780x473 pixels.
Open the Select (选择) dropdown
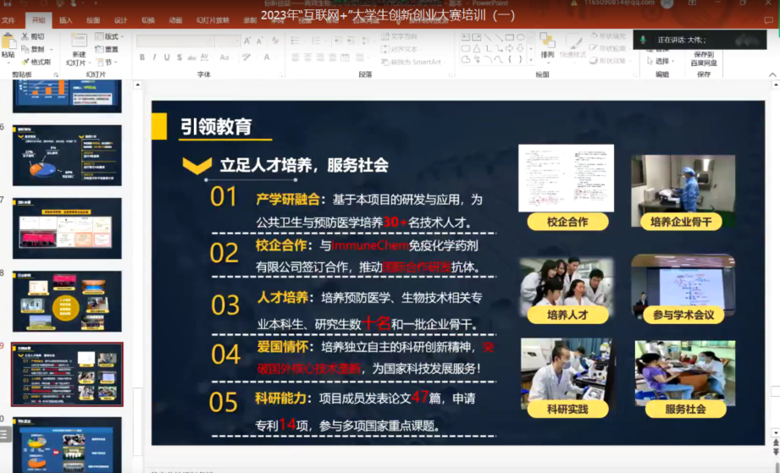661,61
